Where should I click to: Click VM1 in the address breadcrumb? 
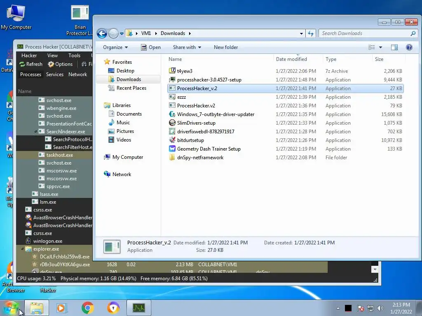(x=146, y=33)
